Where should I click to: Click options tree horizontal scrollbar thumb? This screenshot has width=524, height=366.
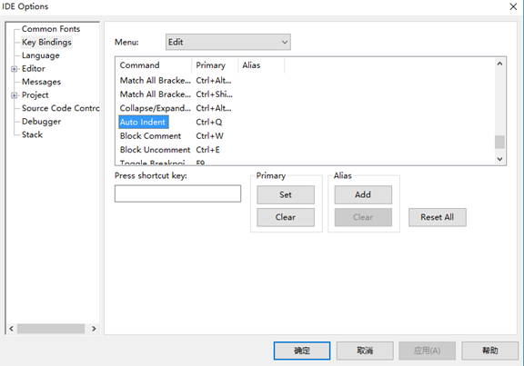pos(51,329)
